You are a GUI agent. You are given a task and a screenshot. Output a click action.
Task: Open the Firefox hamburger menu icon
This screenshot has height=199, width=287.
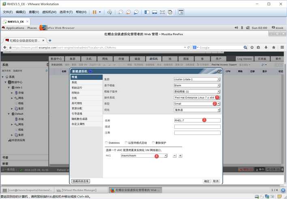(282, 48)
